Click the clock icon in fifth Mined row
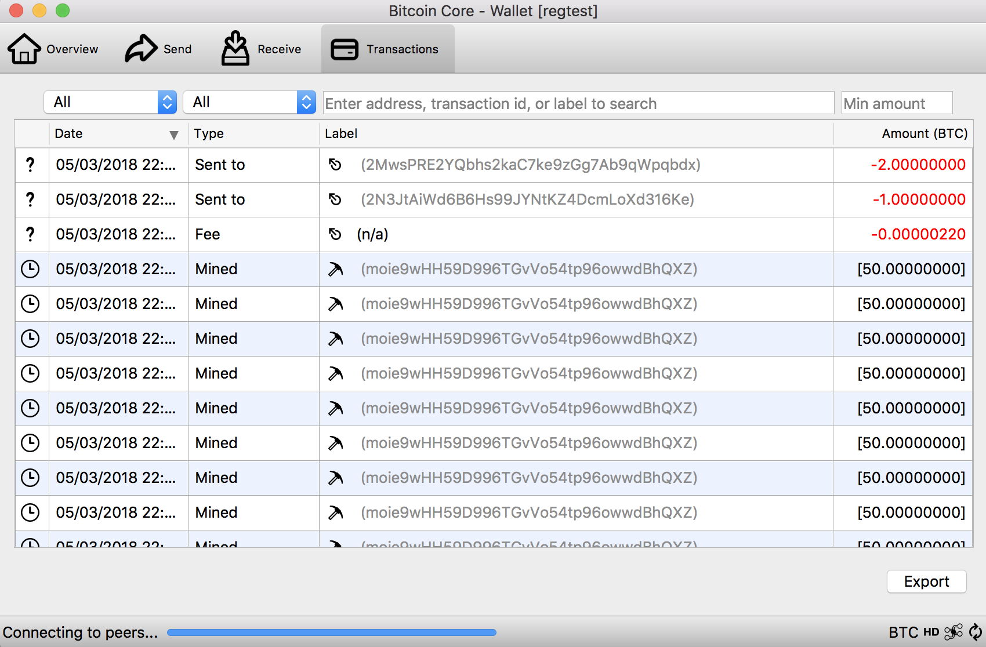This screenshot has width=986, height=647. point(30,408)
